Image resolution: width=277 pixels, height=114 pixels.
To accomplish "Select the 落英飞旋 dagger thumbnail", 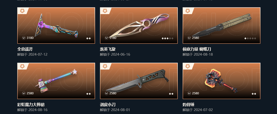I will click(x=139, y=25).
